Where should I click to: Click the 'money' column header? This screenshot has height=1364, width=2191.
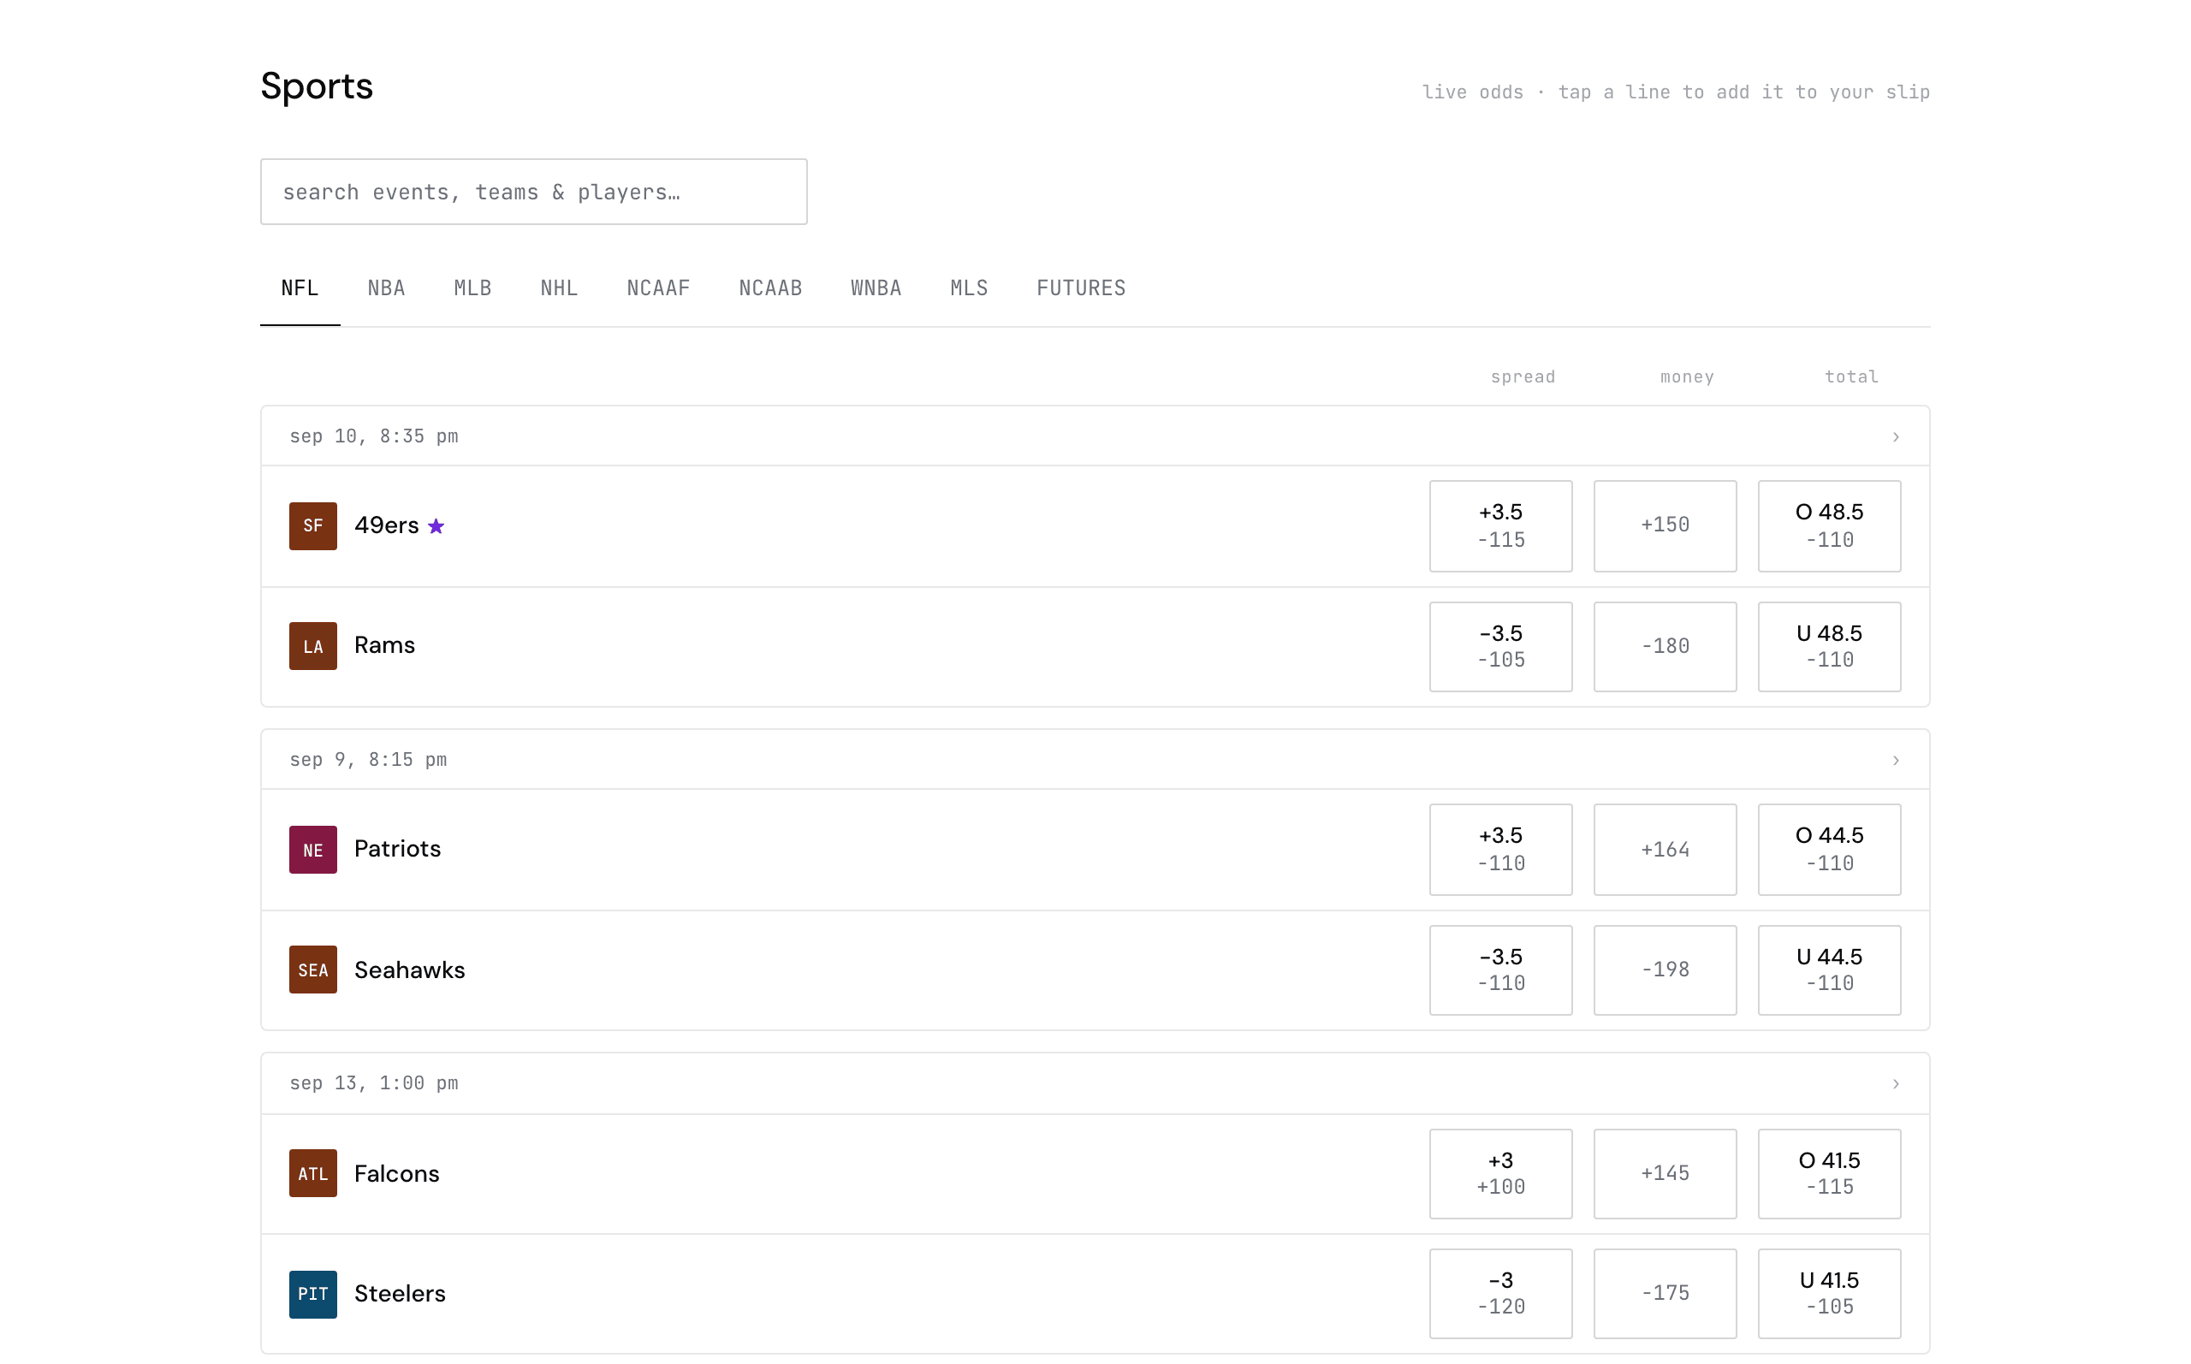(x=1687, y=377)
